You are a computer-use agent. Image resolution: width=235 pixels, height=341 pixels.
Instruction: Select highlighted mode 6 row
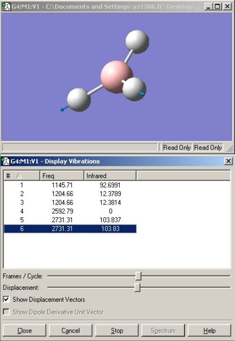pyautogui.click(x=70, y=228)
